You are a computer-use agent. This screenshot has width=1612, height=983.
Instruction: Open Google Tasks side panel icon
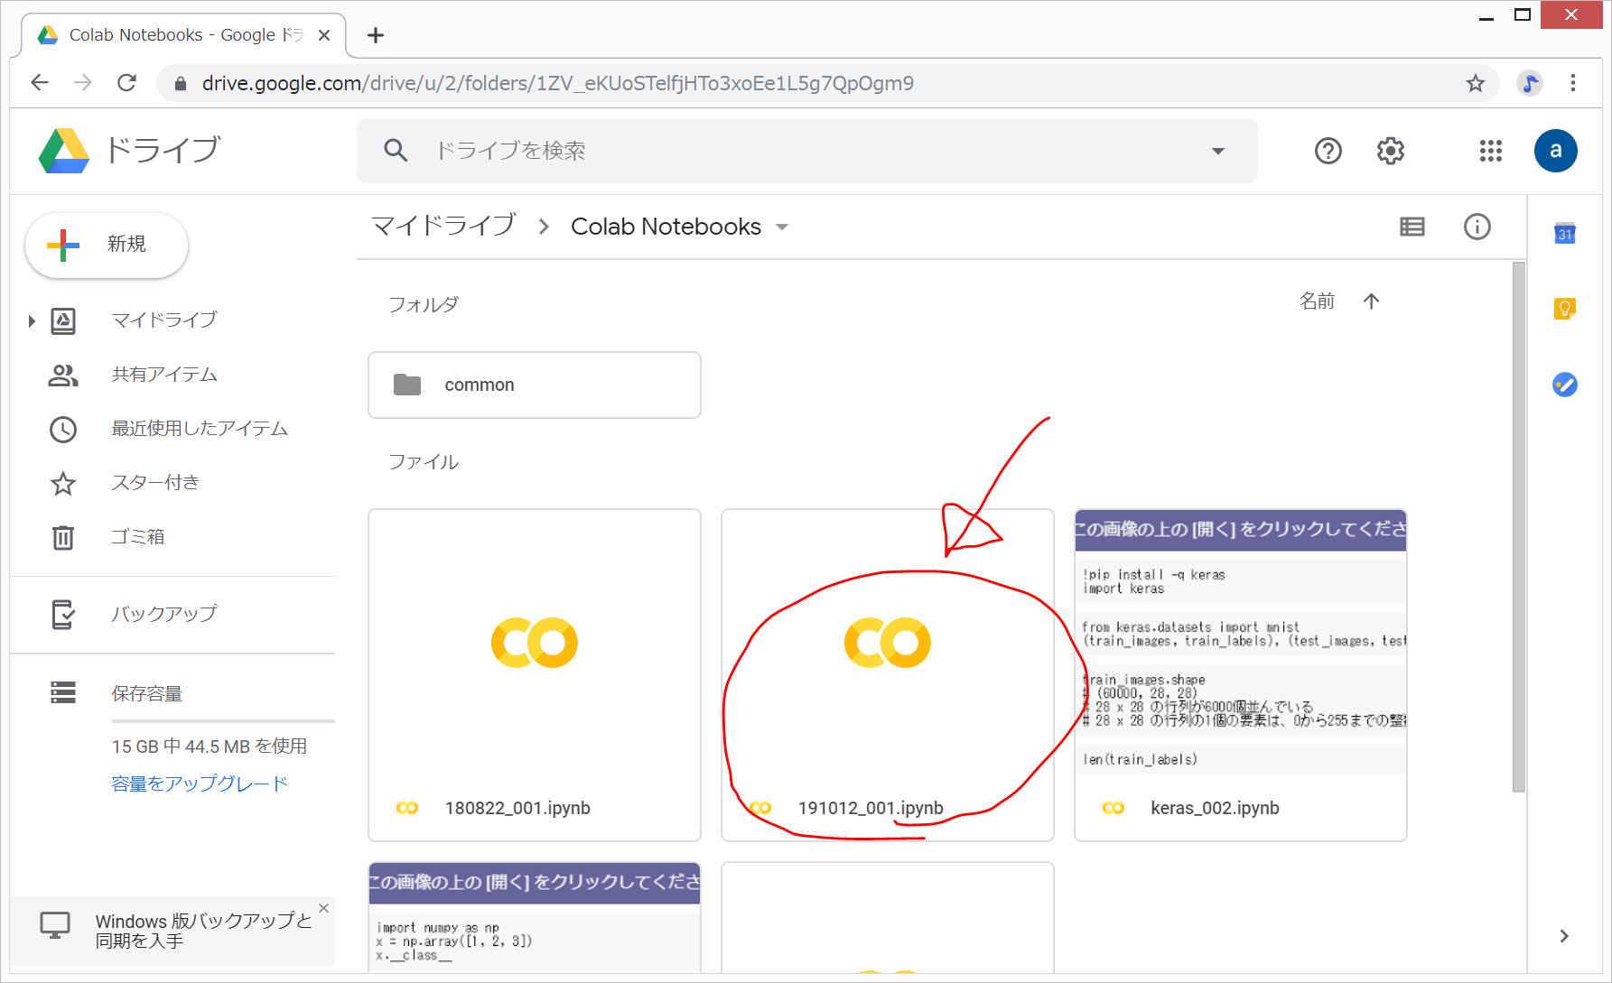click(1564, 385)
